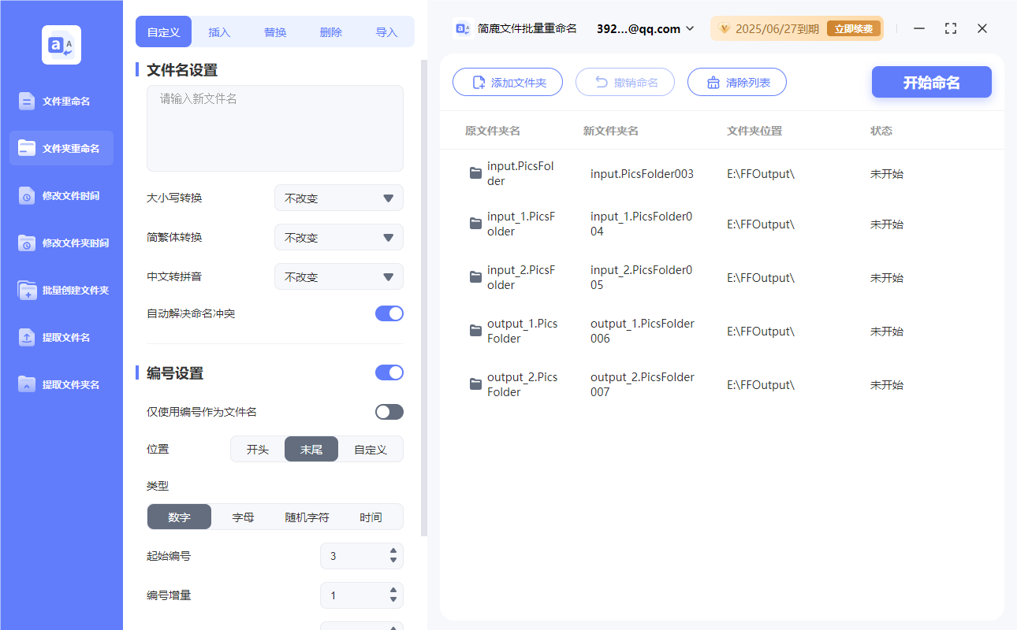Enable 仅使用编号作为文件名
Screen dimensions: 1017x630
click(389, 411)
